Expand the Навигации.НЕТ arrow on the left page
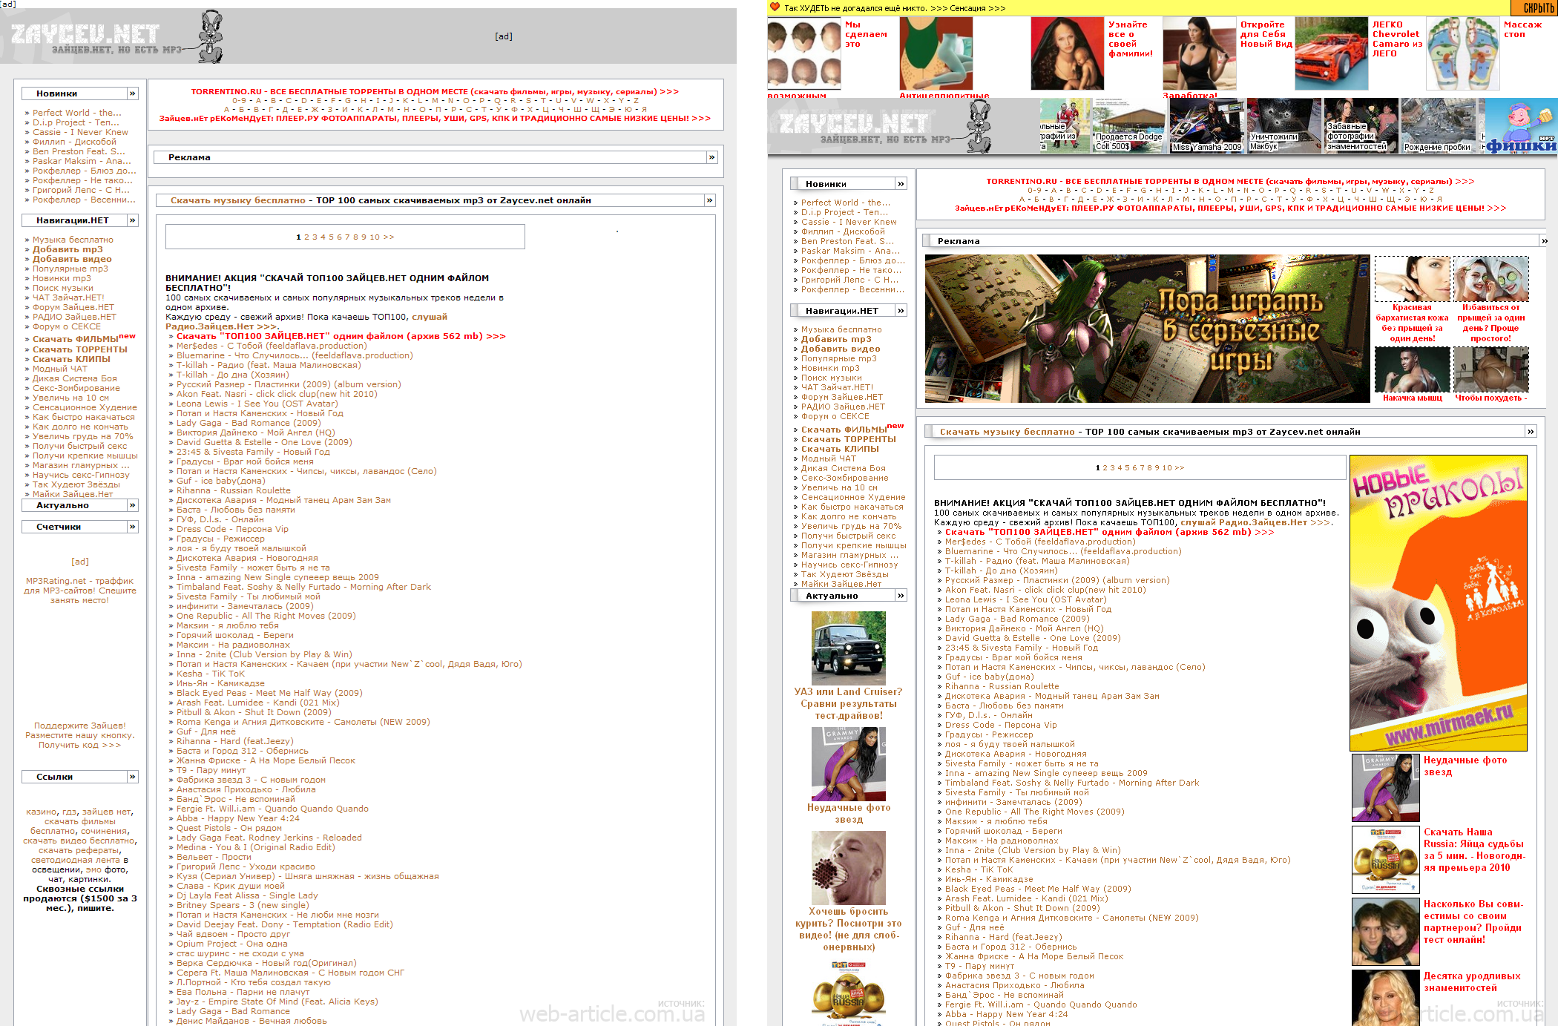The image size is (1558, 1026). (x=133, y=220)
